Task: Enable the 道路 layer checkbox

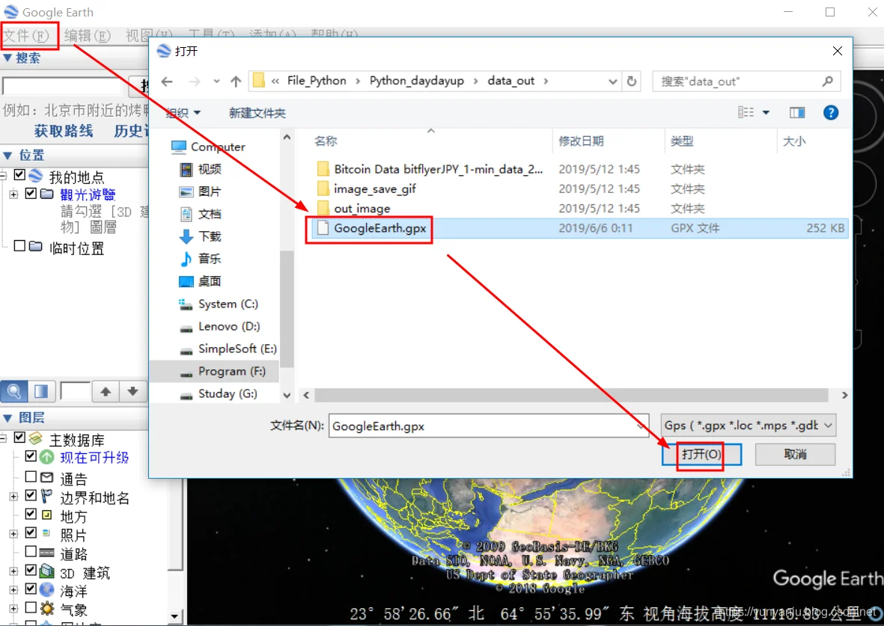Action: 31,551
